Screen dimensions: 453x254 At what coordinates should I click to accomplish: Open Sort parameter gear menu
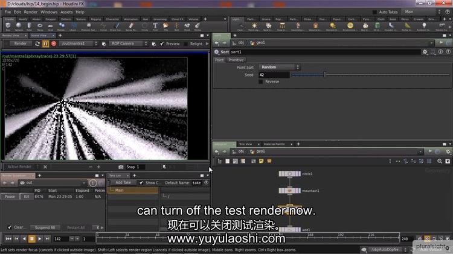pos(425,52)
